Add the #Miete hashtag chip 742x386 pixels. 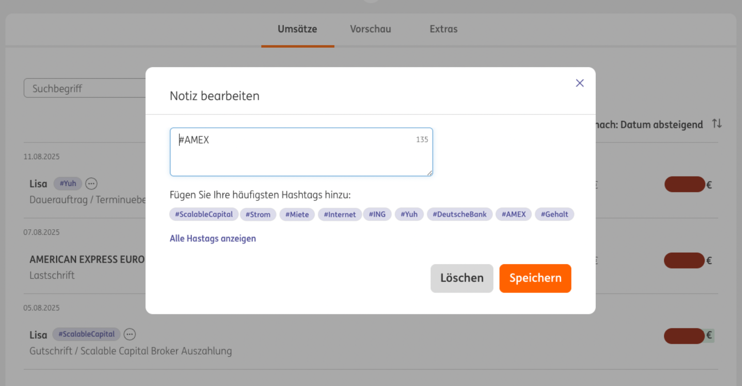pos(297,214)
